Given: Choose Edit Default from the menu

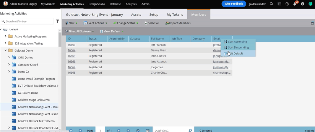Looking at the screenshot, I should pos(238,54).
